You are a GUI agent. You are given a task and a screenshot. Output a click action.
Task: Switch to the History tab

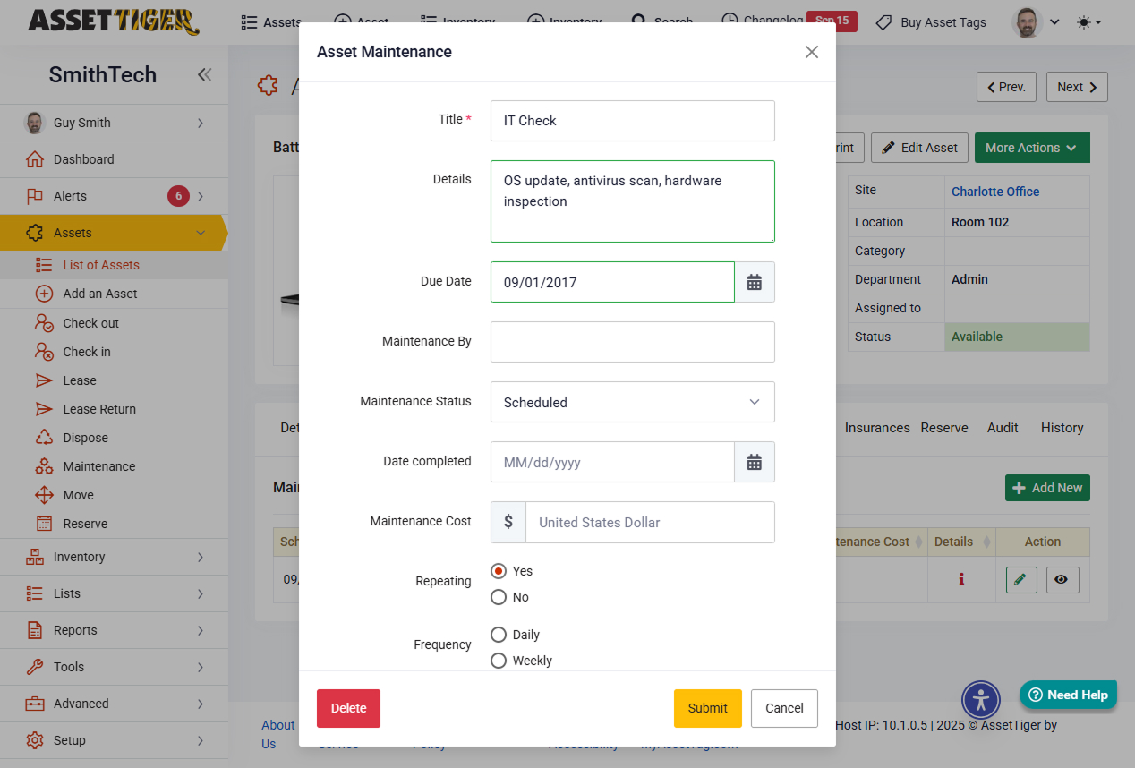point(1062,428)
